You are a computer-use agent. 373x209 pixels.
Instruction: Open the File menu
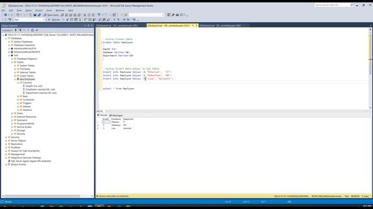3,10
